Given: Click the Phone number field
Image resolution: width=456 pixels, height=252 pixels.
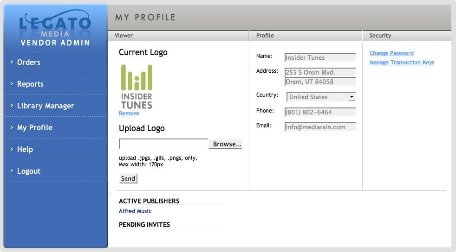Looking at the screenshot, I should [x=320, y=112].
